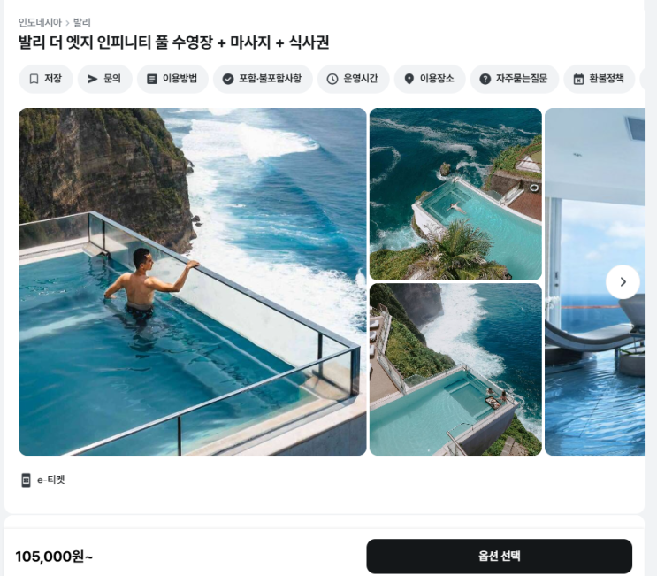Open indoor lounge chair pool photo
The width and height of the screenshot is (657, 576).
594,281
